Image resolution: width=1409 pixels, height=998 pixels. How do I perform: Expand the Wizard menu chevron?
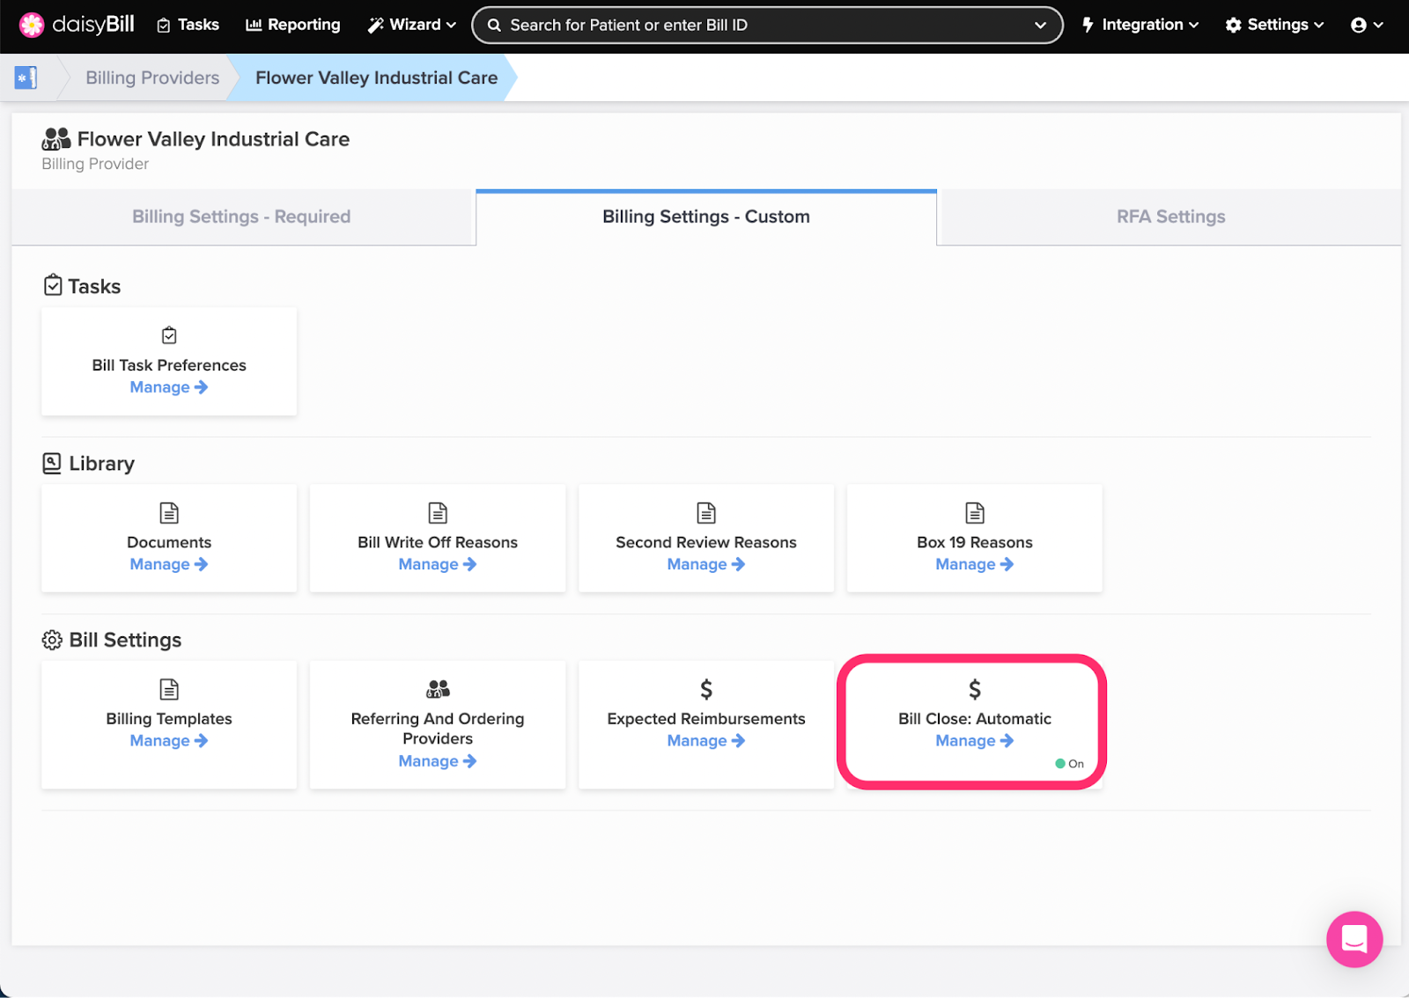coord(449,25)
